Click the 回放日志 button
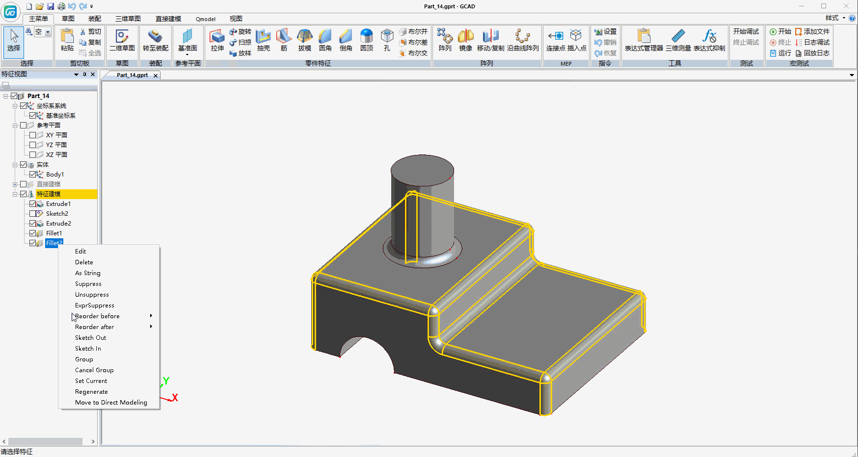Image resolution: width=858 pixels, height=457 pixels. (812, 53)
